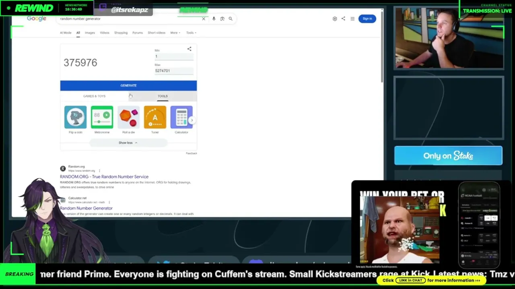Select the Tools tab in the widget

click(x=163, y=96)
